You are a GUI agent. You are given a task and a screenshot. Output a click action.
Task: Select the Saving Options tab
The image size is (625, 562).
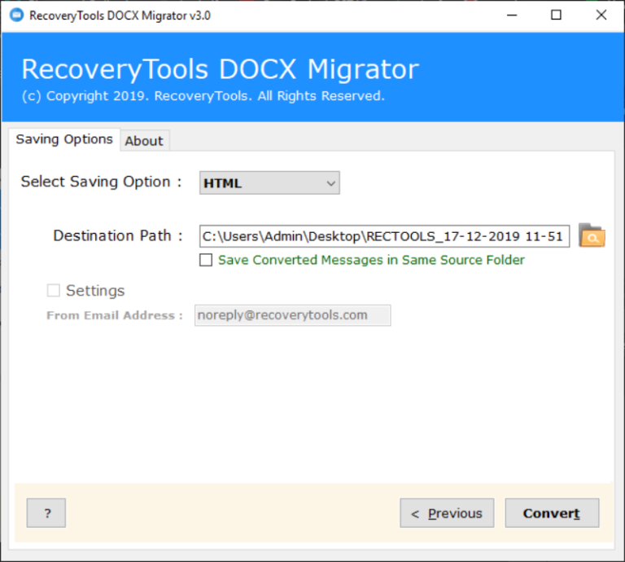click(x=64, y=139)
